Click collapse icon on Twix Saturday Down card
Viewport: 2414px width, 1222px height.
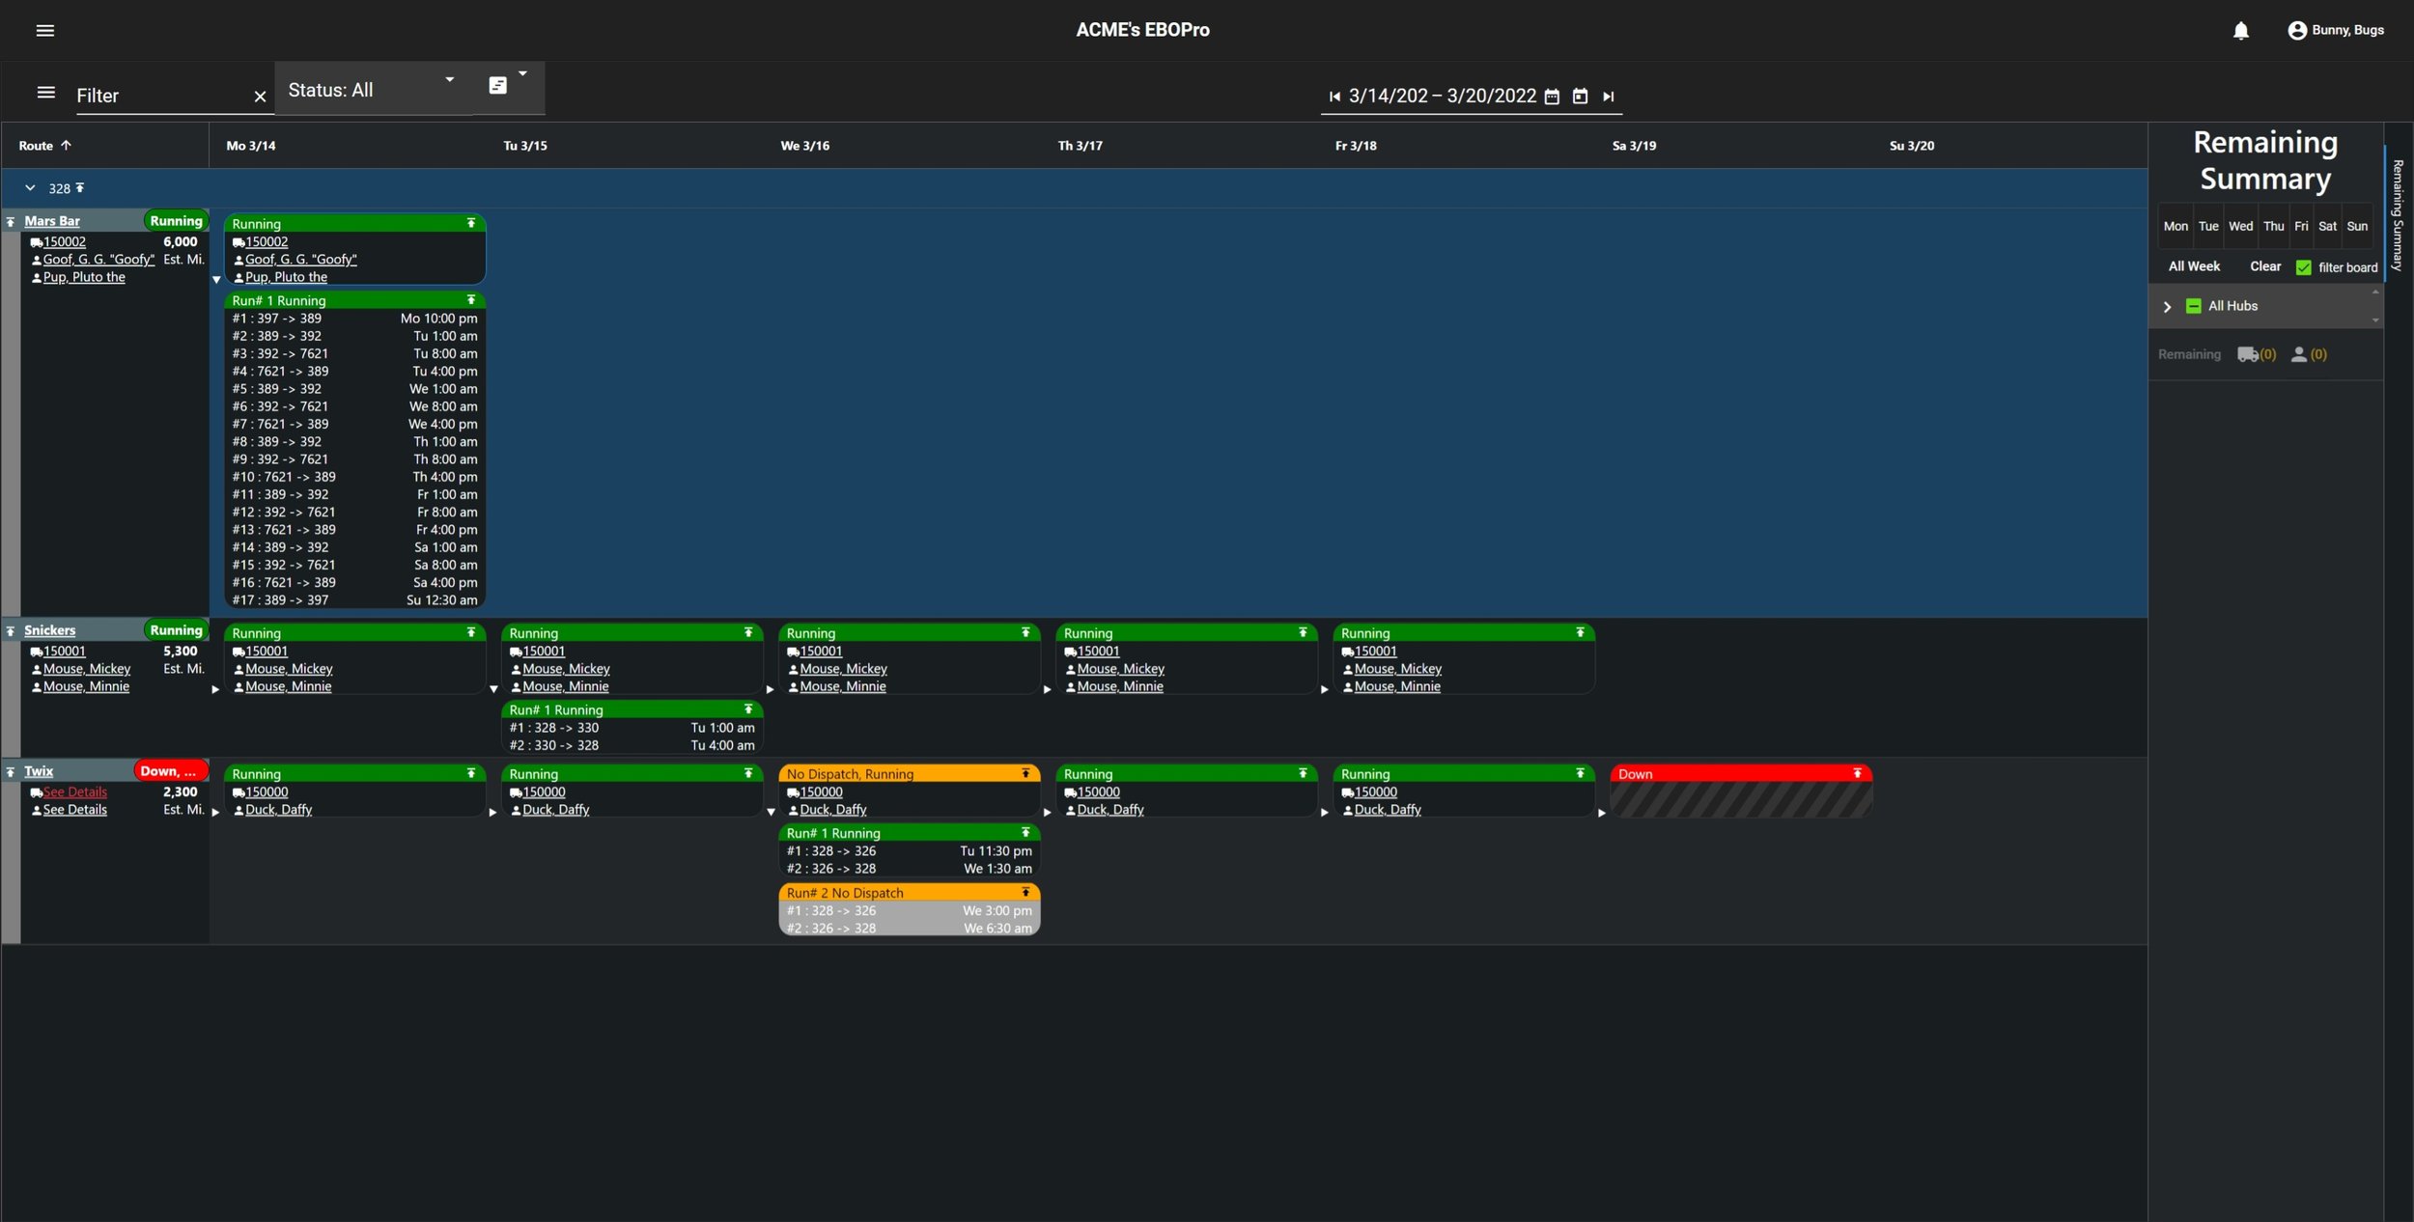click(x=1857, y=773)
